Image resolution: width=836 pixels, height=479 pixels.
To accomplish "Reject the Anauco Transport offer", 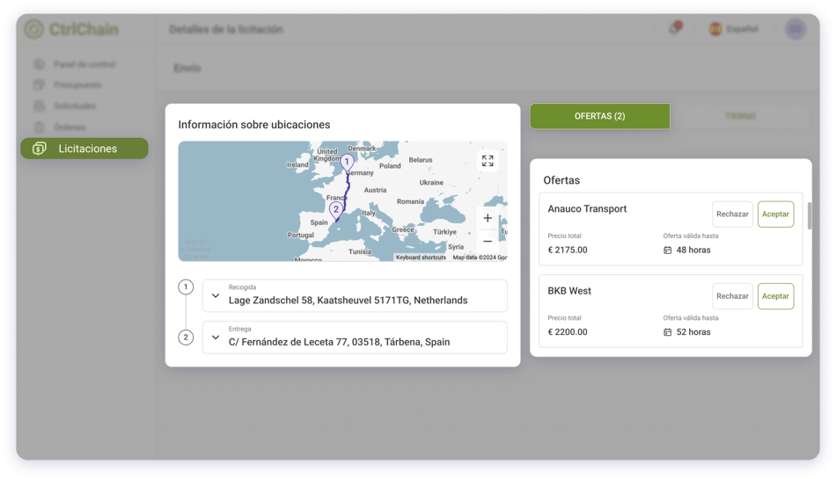I will [x=732, y=214].
